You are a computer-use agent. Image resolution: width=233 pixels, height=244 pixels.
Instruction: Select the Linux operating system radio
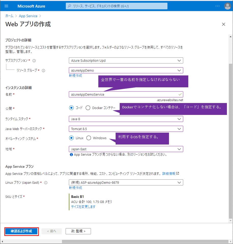71,138
